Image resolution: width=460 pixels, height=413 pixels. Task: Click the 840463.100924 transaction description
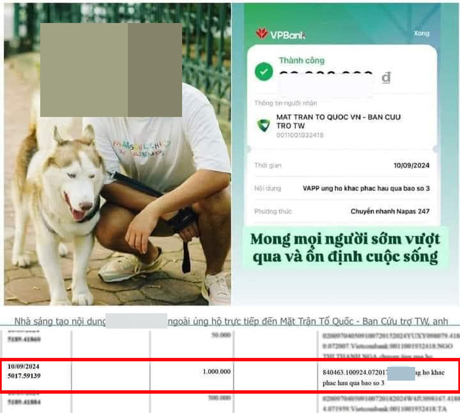click(383, 377)
